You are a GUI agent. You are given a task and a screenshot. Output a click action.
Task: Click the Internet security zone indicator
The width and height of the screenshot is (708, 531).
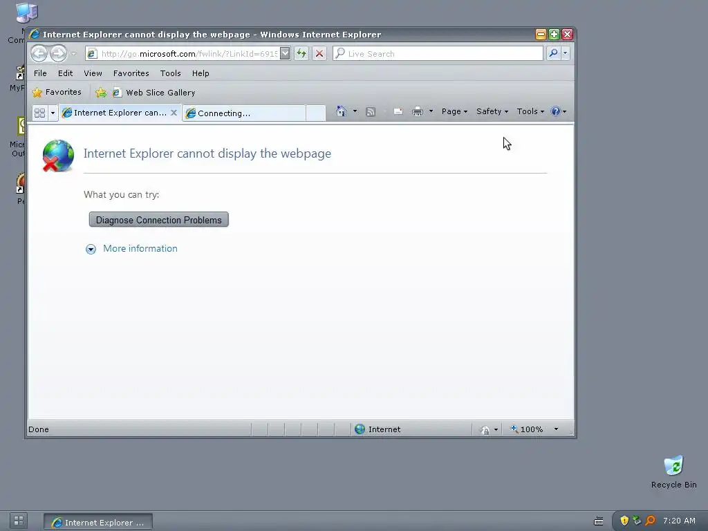(x=378, y=429)
